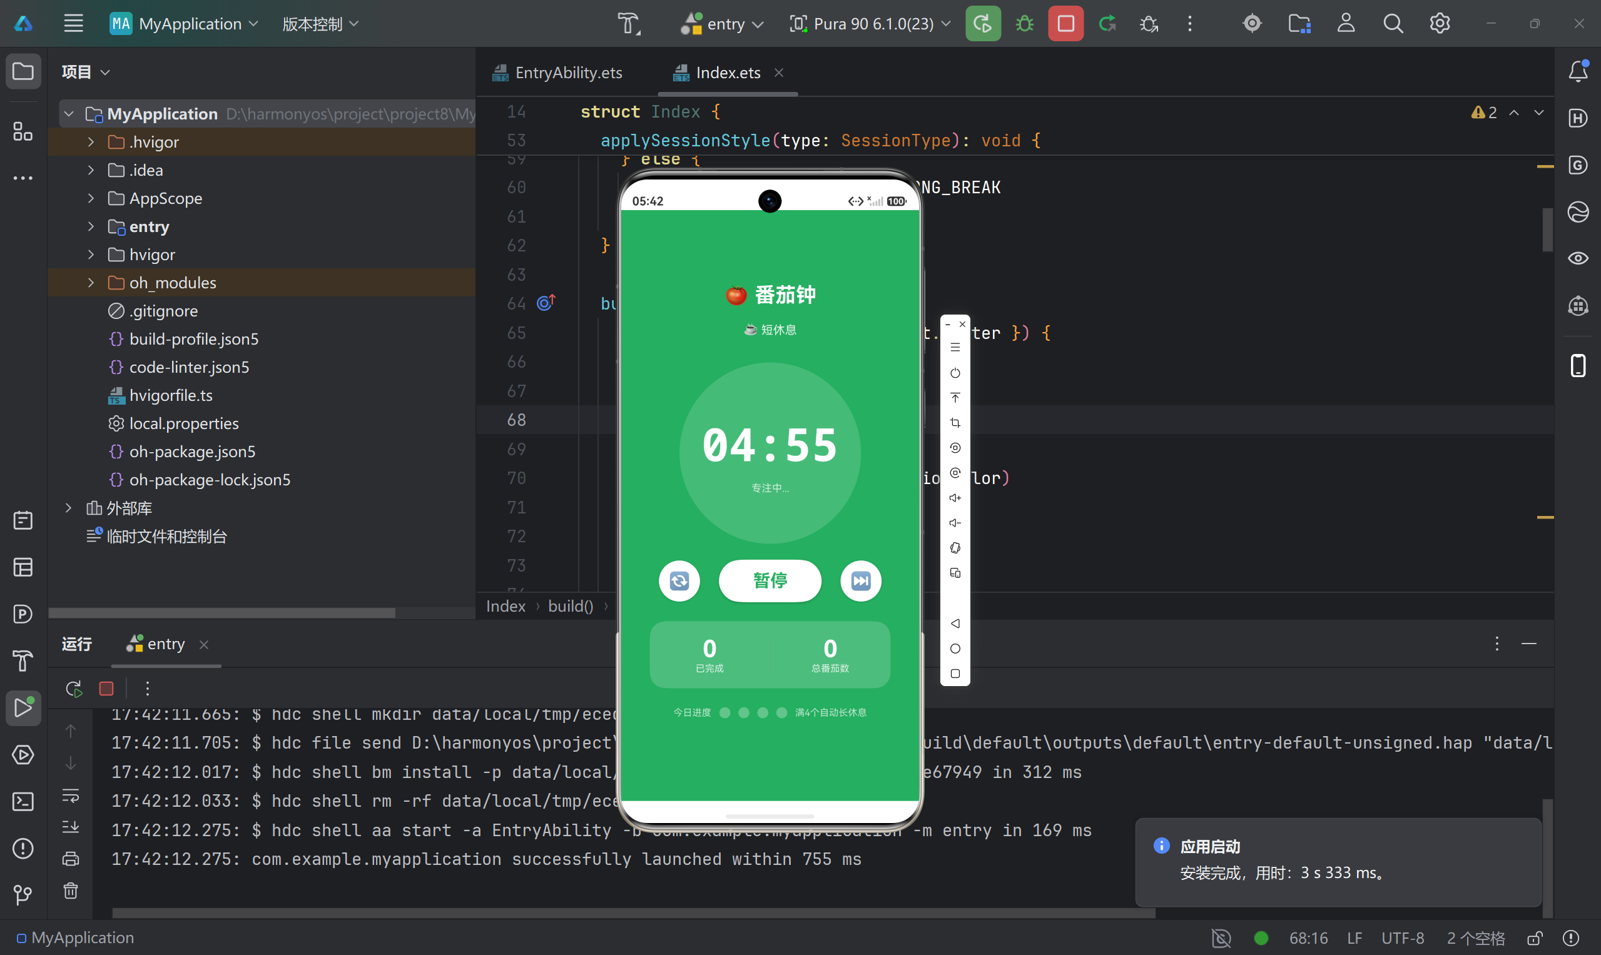
Task: Toggle the previewer eye icon in right sidebar
Action: [1578, 258]
